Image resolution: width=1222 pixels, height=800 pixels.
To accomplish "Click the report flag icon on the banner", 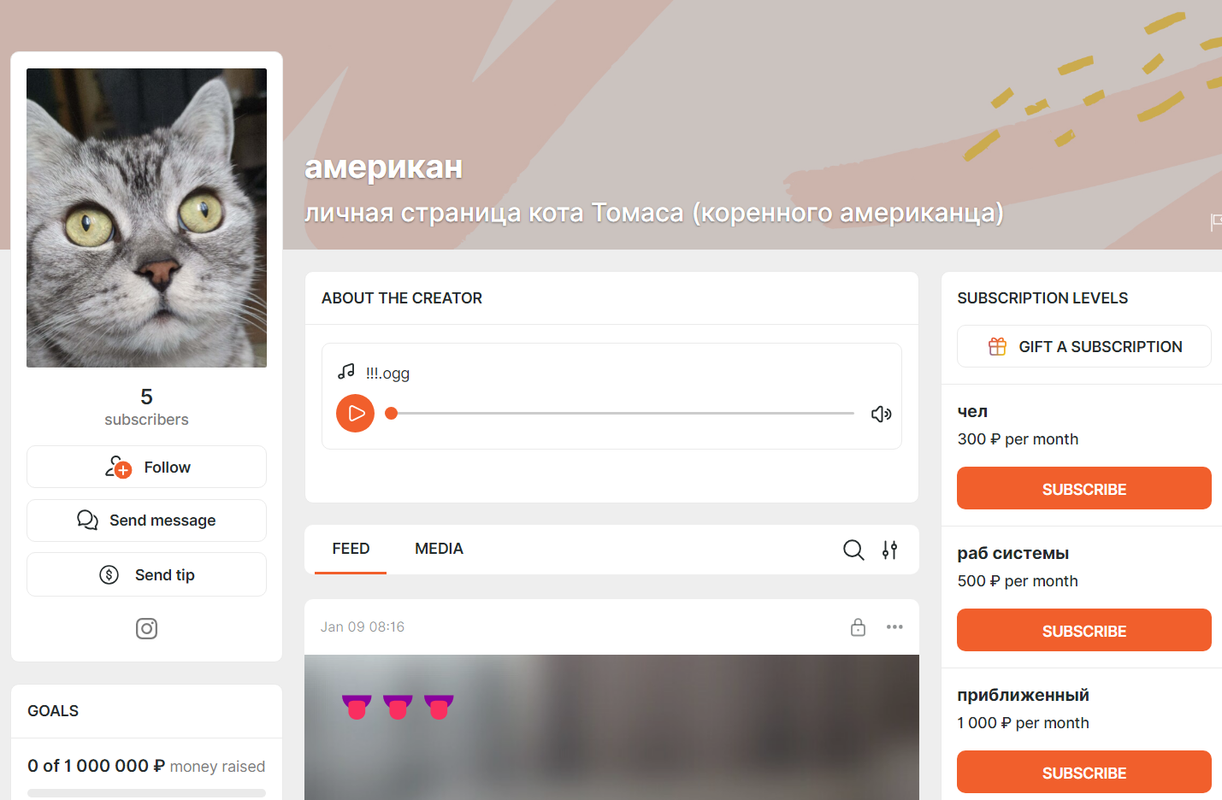I will pos(1216,222).
